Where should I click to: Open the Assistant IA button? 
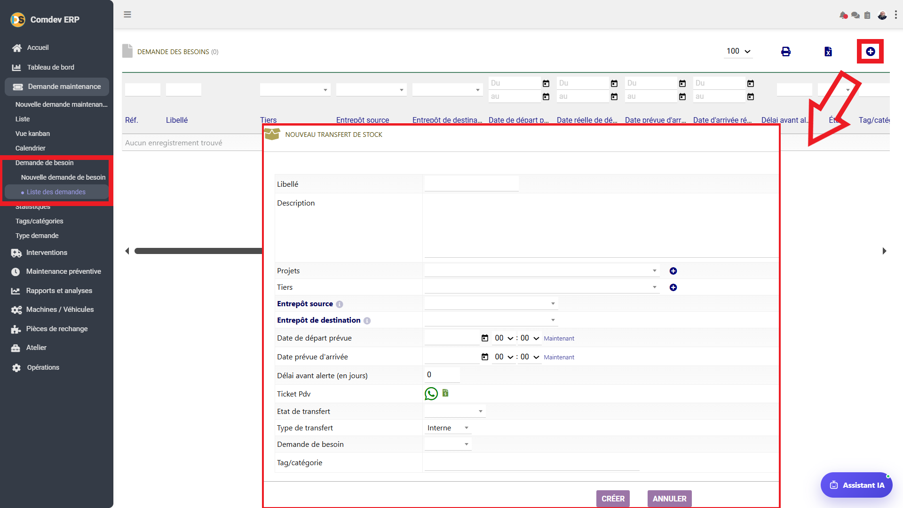point(856,485)
